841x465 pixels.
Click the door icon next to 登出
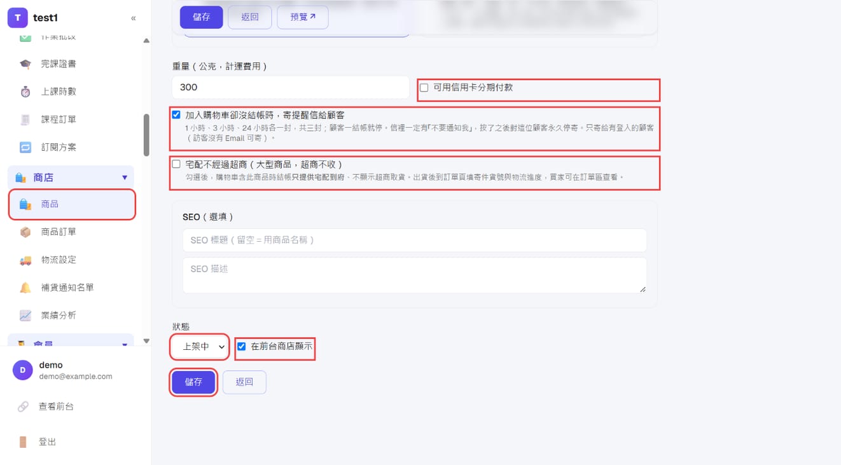(23, 441)
